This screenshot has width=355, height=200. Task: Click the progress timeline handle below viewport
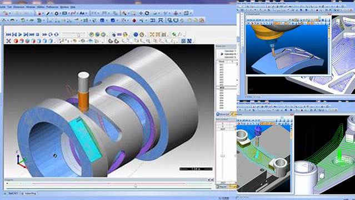pyautogui.click(x=136, y=186)
